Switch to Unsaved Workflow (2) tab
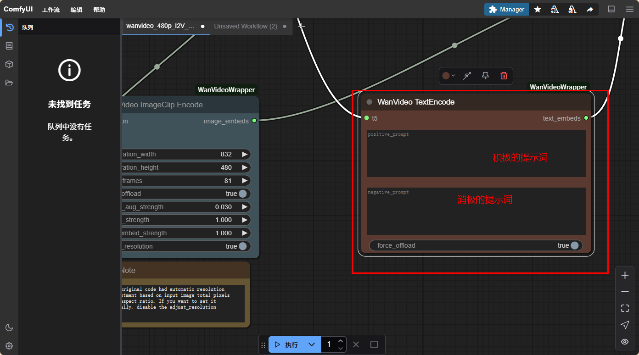 click(x=250, y=26)
